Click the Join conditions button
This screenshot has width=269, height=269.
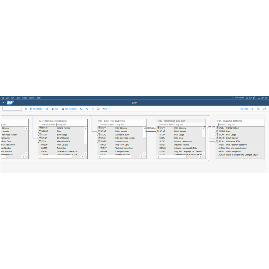pyautogui.click(x=69, y=109)
